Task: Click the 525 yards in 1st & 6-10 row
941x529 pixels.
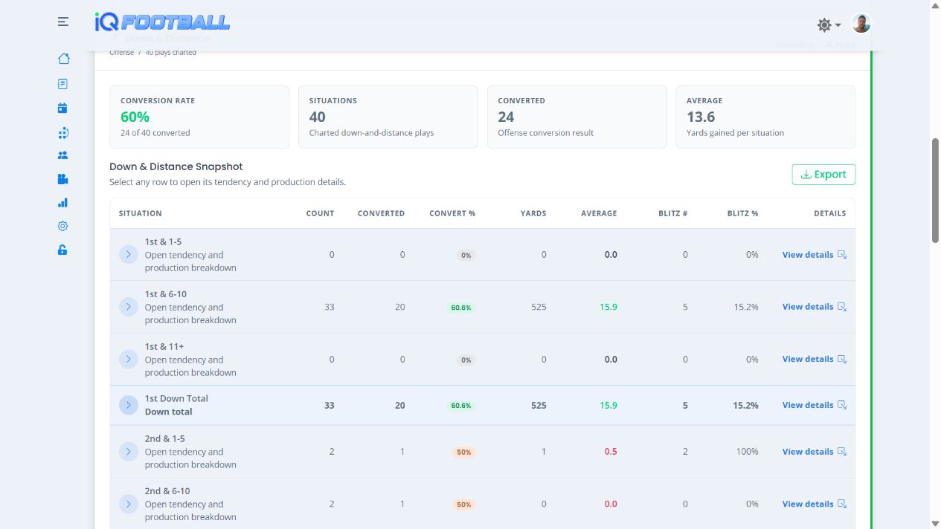Action: click(539, 307)
